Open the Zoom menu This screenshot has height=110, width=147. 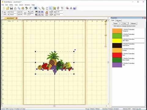click(21, 5)
